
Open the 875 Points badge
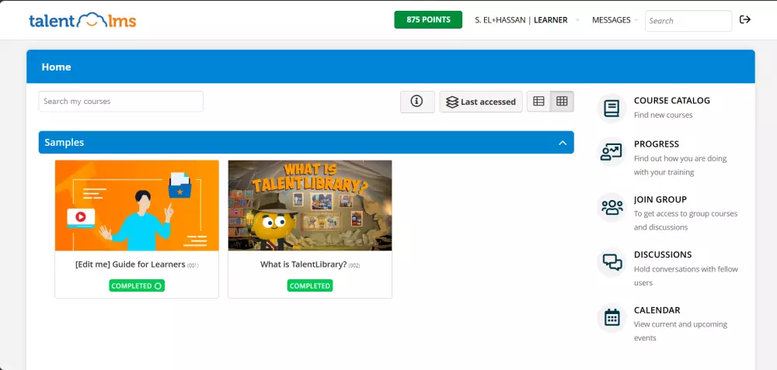pyautogui.click(x=428, y=20)
